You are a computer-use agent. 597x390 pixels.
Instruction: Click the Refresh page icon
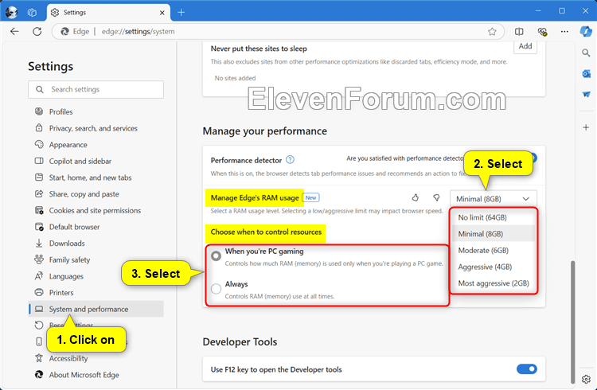[37, 32]
